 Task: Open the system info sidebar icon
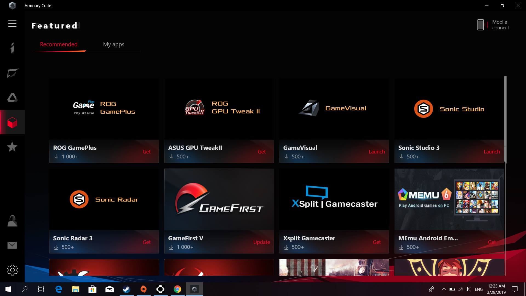tap(12, 48)
